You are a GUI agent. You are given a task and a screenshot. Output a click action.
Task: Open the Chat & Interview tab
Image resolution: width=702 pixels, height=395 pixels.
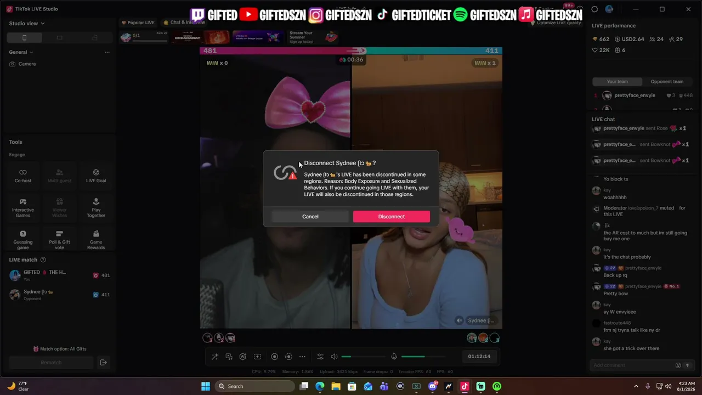pos(184,22)
